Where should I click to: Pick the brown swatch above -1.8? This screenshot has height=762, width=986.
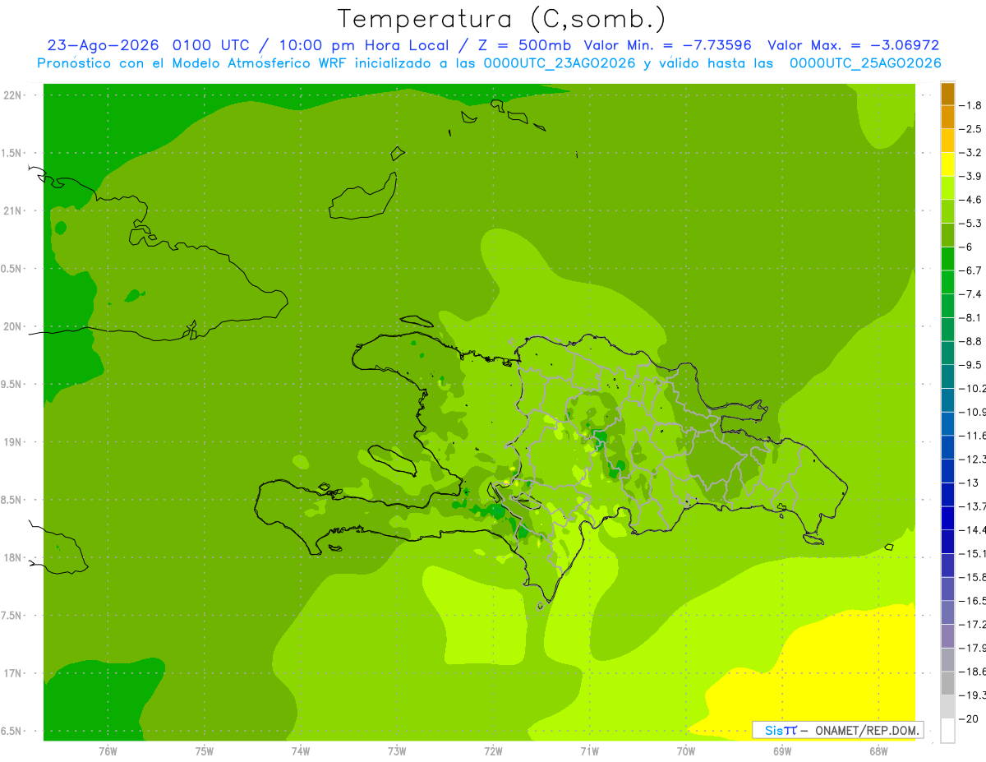click(947, 94)
